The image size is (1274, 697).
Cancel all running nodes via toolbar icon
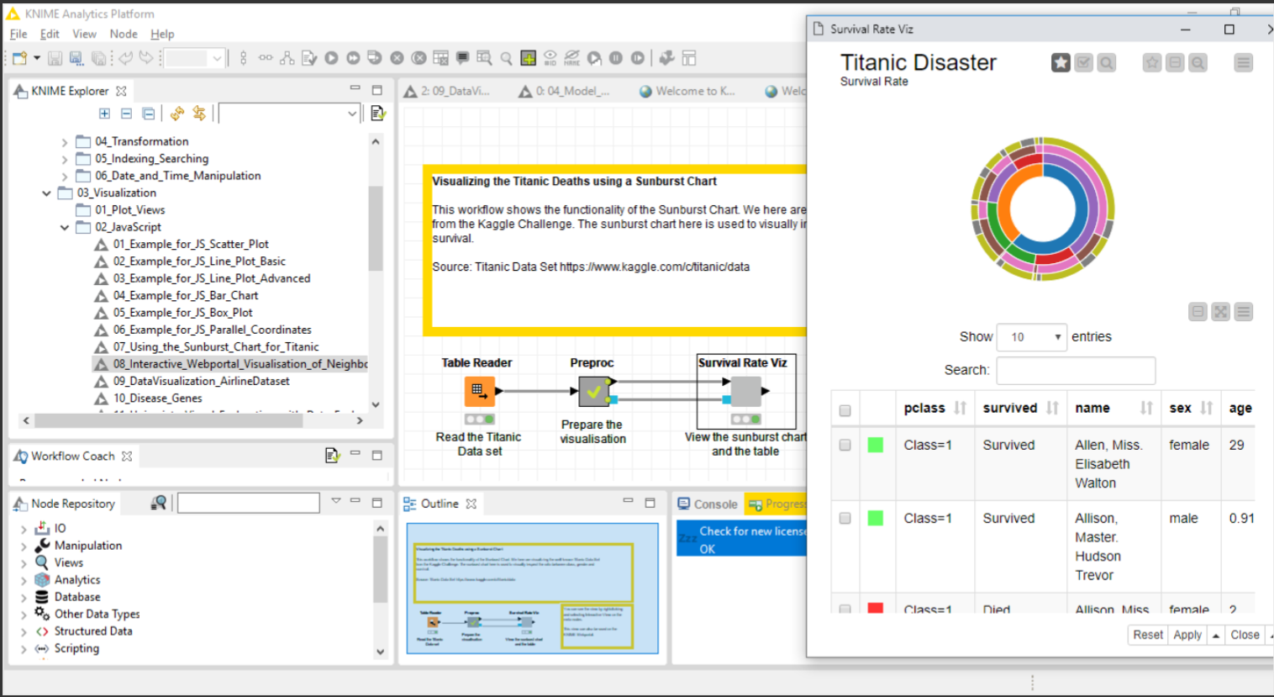tap(418, 57)
